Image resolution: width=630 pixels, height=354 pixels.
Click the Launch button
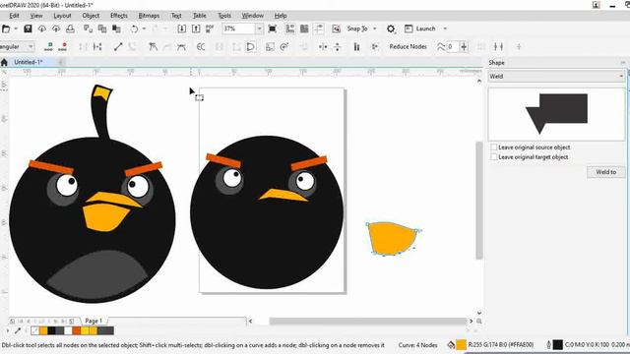click(420, 29)
